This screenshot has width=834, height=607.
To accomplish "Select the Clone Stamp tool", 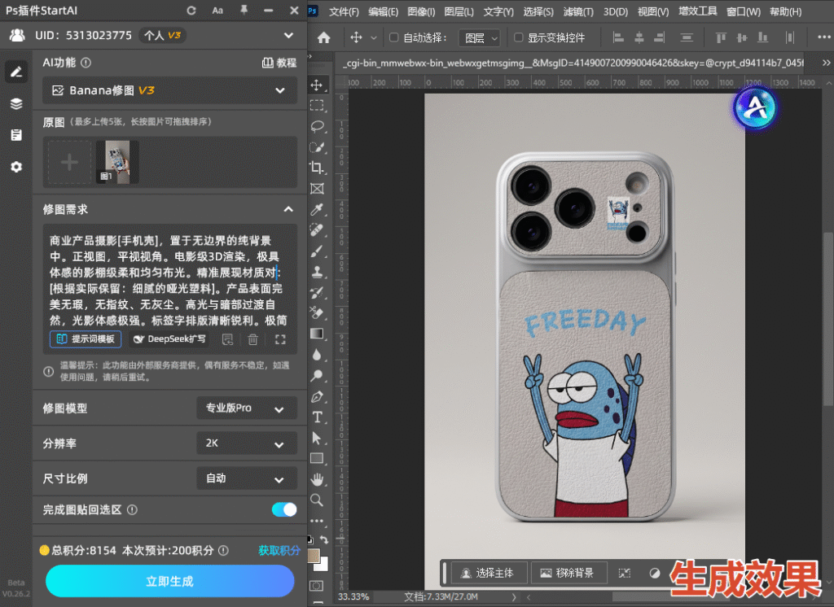I will coord(317,272).
